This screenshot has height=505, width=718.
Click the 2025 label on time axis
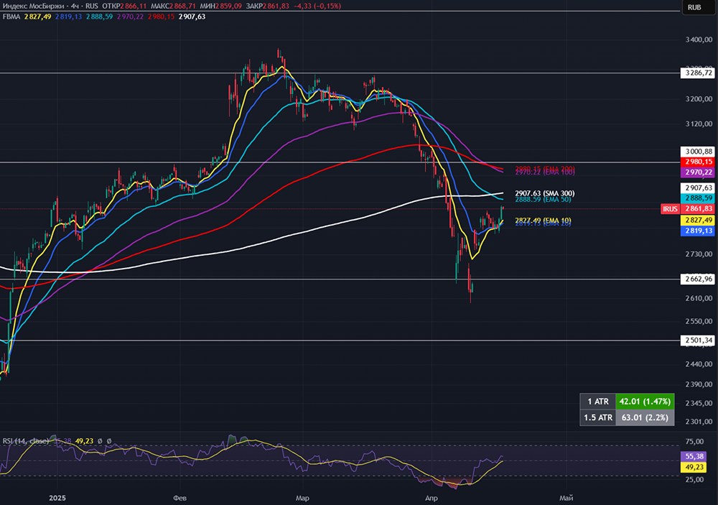pos(57,498)
